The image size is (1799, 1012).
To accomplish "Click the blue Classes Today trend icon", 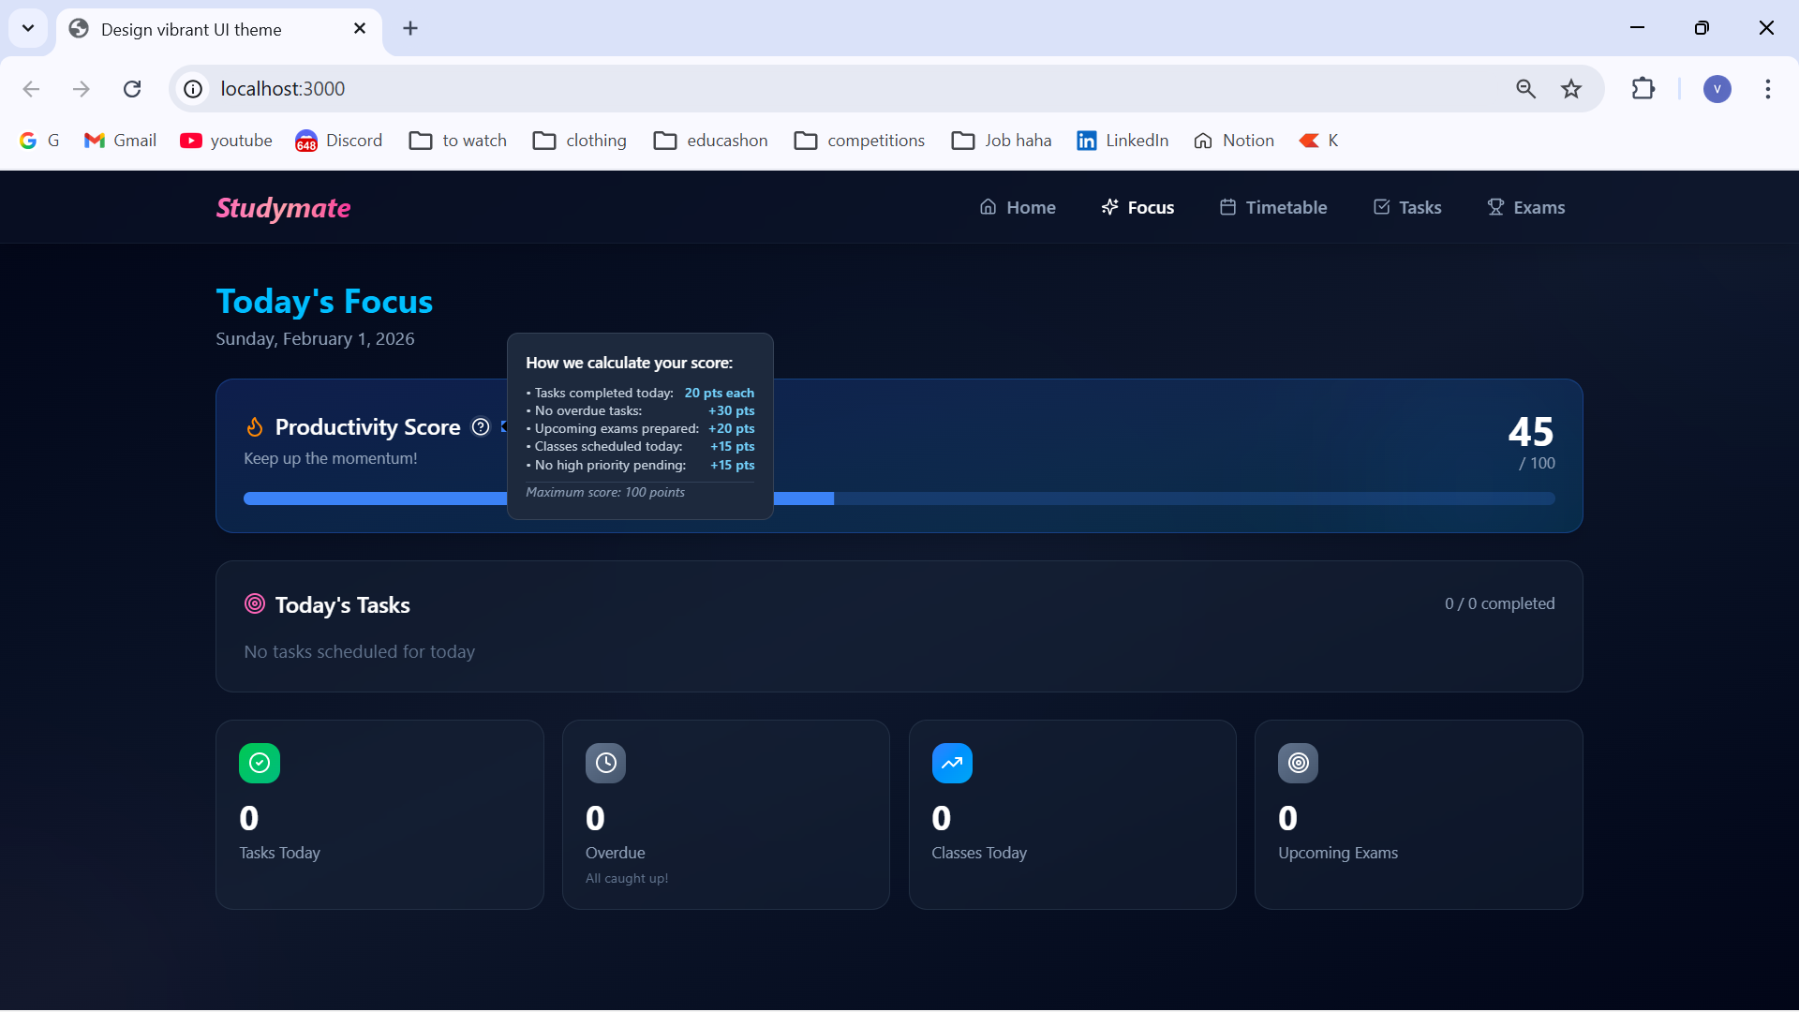I will click(x=952, y=763).
